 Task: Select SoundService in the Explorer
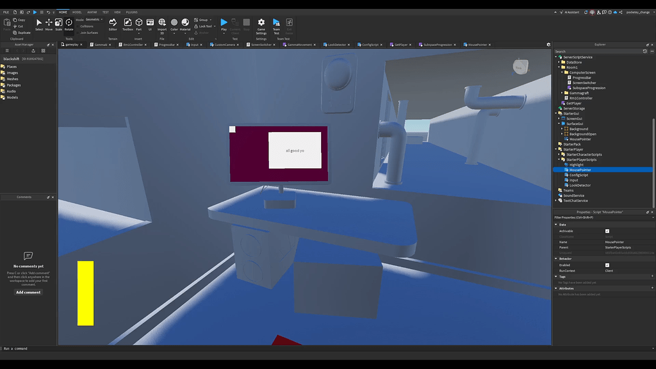coord(573,195)
